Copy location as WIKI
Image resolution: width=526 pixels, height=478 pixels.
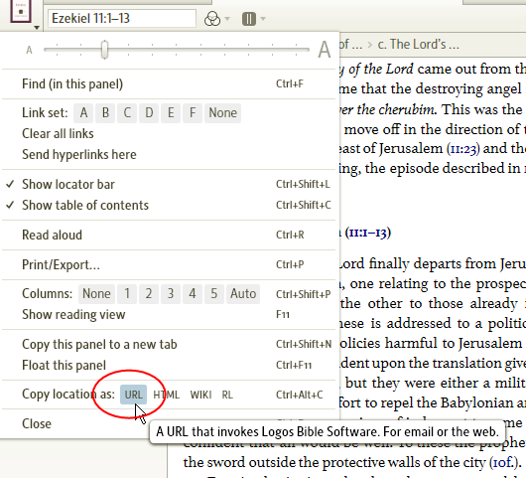pyautogui.click(x=200, y=395)
